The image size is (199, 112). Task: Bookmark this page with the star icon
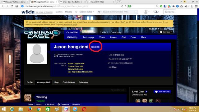(126, 6)
